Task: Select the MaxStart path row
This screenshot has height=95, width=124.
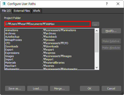Action: [x=50, y=66]
